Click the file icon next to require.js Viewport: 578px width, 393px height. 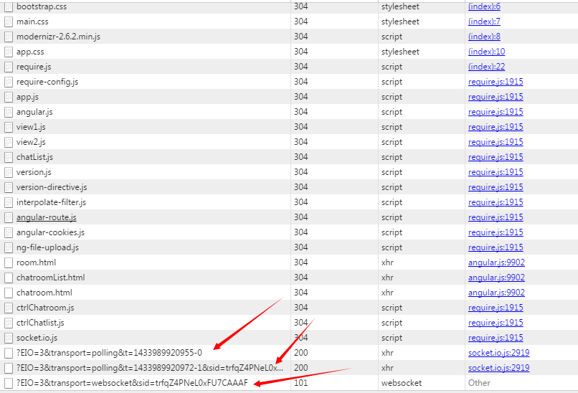click(x=9, y=67)
